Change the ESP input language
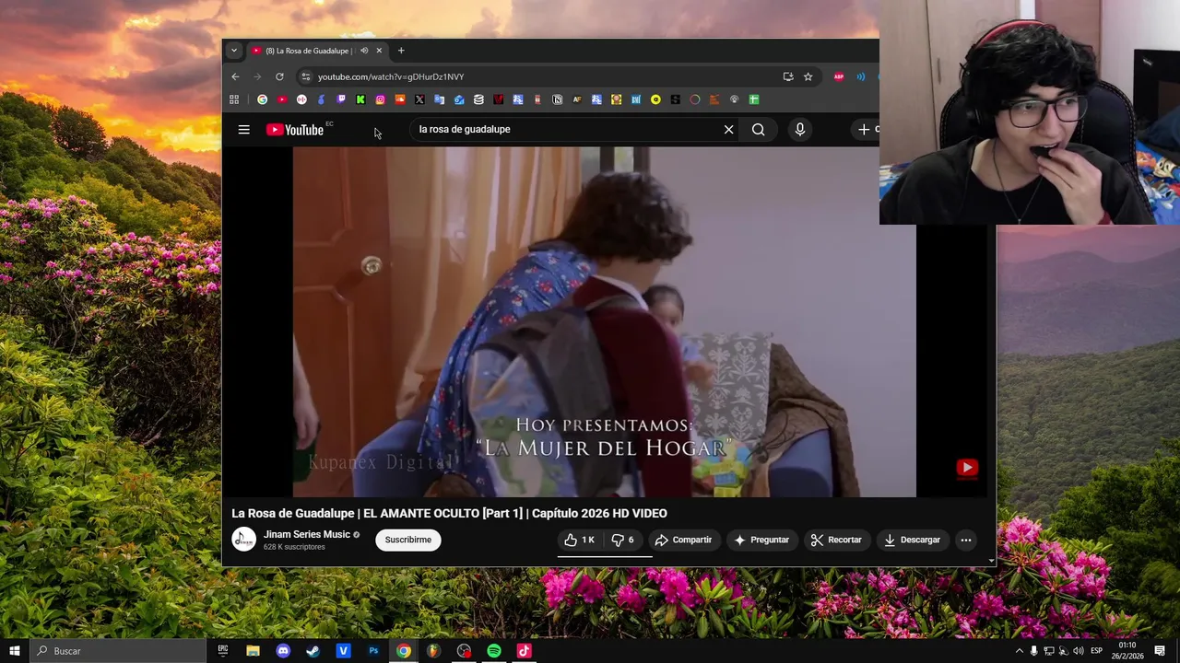Viewport: 1180px width, 663px height. pyautogui.click(x=1097, y=651)
